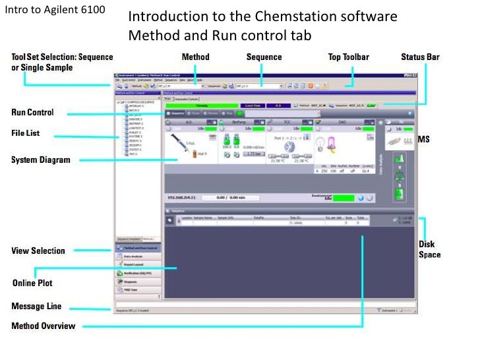Click the DAD visible lamp bulb icon
Image resolution: width=480 pixels, height=360 pixels.
click(x=320, y=144)
